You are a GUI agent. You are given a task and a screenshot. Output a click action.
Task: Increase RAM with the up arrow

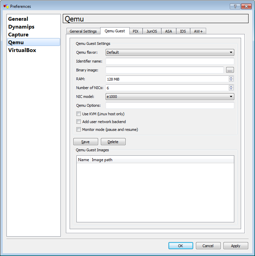(x=231, y=78)
